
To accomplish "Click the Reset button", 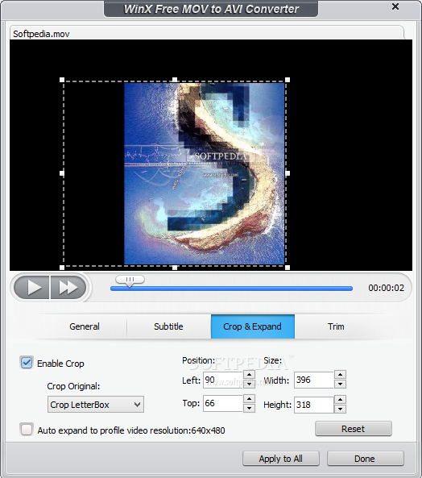I will pyautogui.click(x=354, y=429).
